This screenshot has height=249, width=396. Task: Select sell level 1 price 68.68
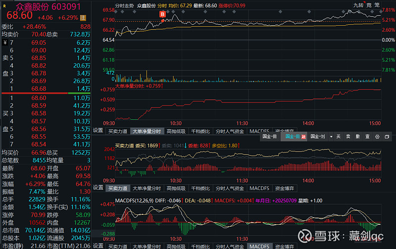point(39,89)
